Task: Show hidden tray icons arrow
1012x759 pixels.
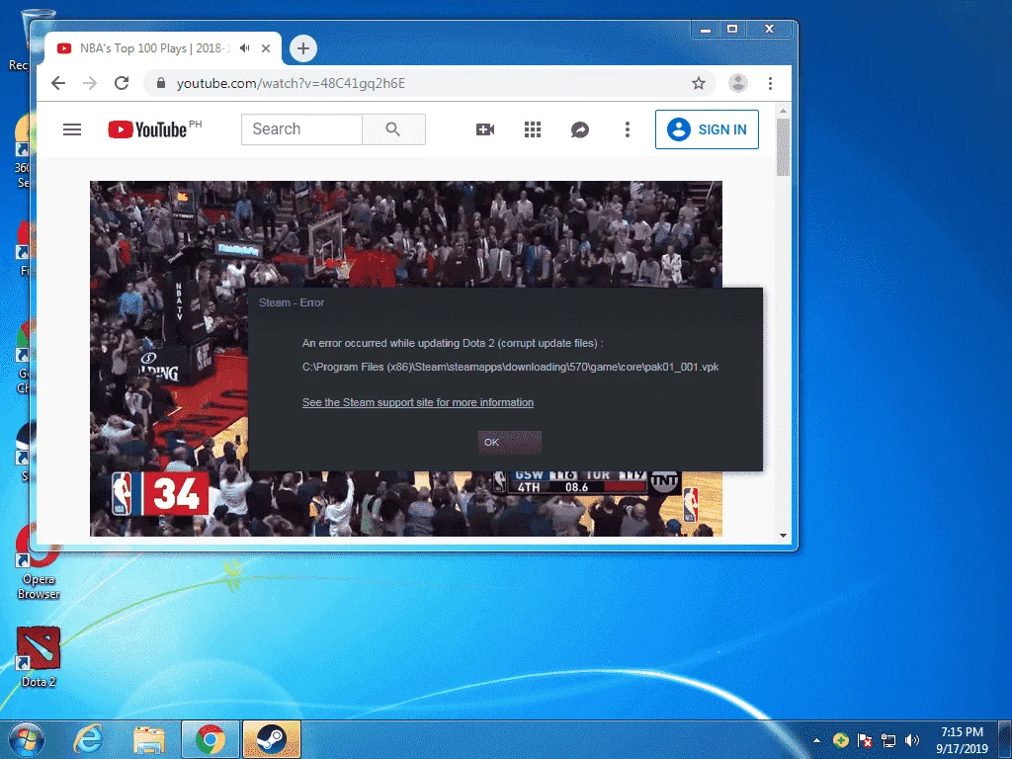Action: (x=816, y=740)
